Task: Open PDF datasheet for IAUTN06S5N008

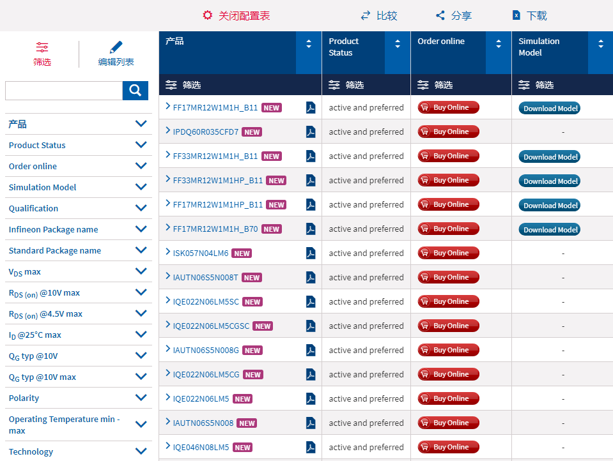Action: pyautogui.click(x=311, y=423)
